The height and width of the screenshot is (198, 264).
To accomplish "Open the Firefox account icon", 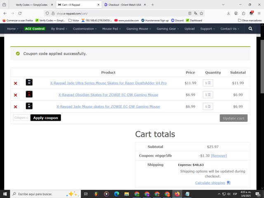I will (236, 13).
